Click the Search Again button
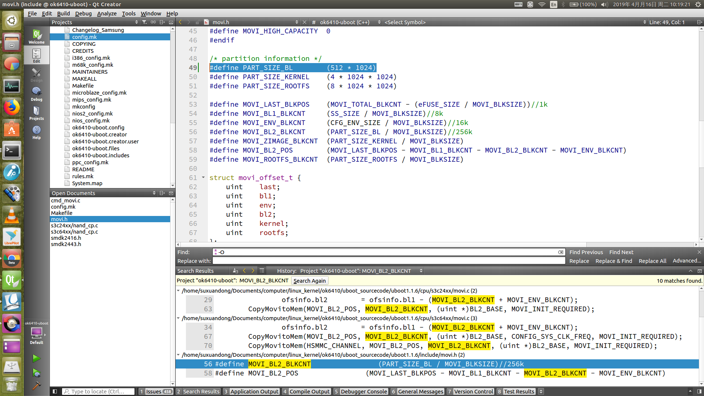 (309, 281)
